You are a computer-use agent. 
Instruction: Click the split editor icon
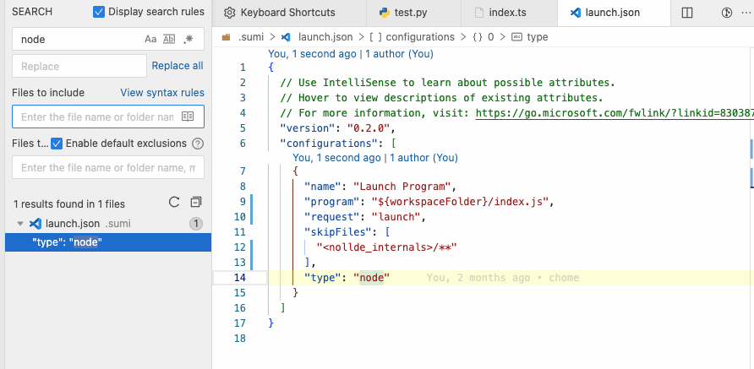(687, 13)
